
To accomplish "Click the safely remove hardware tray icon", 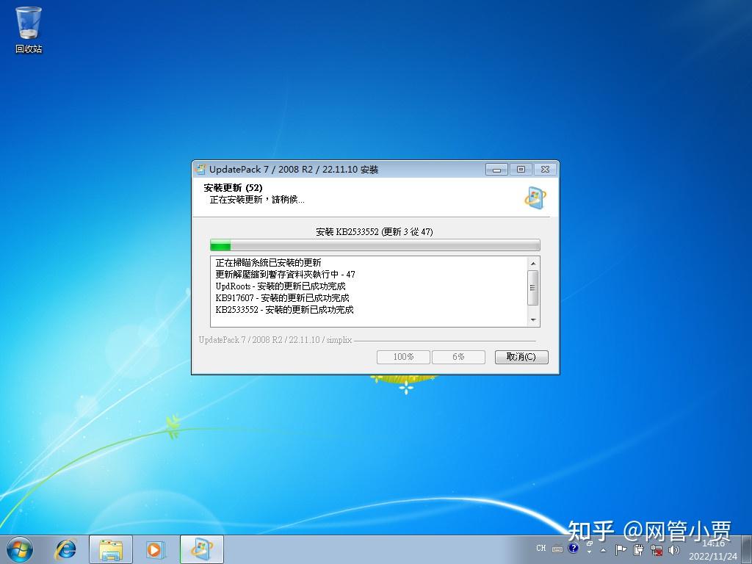I will point(638,550).
